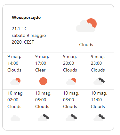Click the 21,1 ° C temperature reading
Screen dimensions: 120x135
coord(20,29)
